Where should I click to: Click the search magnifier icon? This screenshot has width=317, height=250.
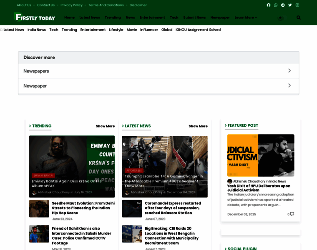click(x=298, y=17)
